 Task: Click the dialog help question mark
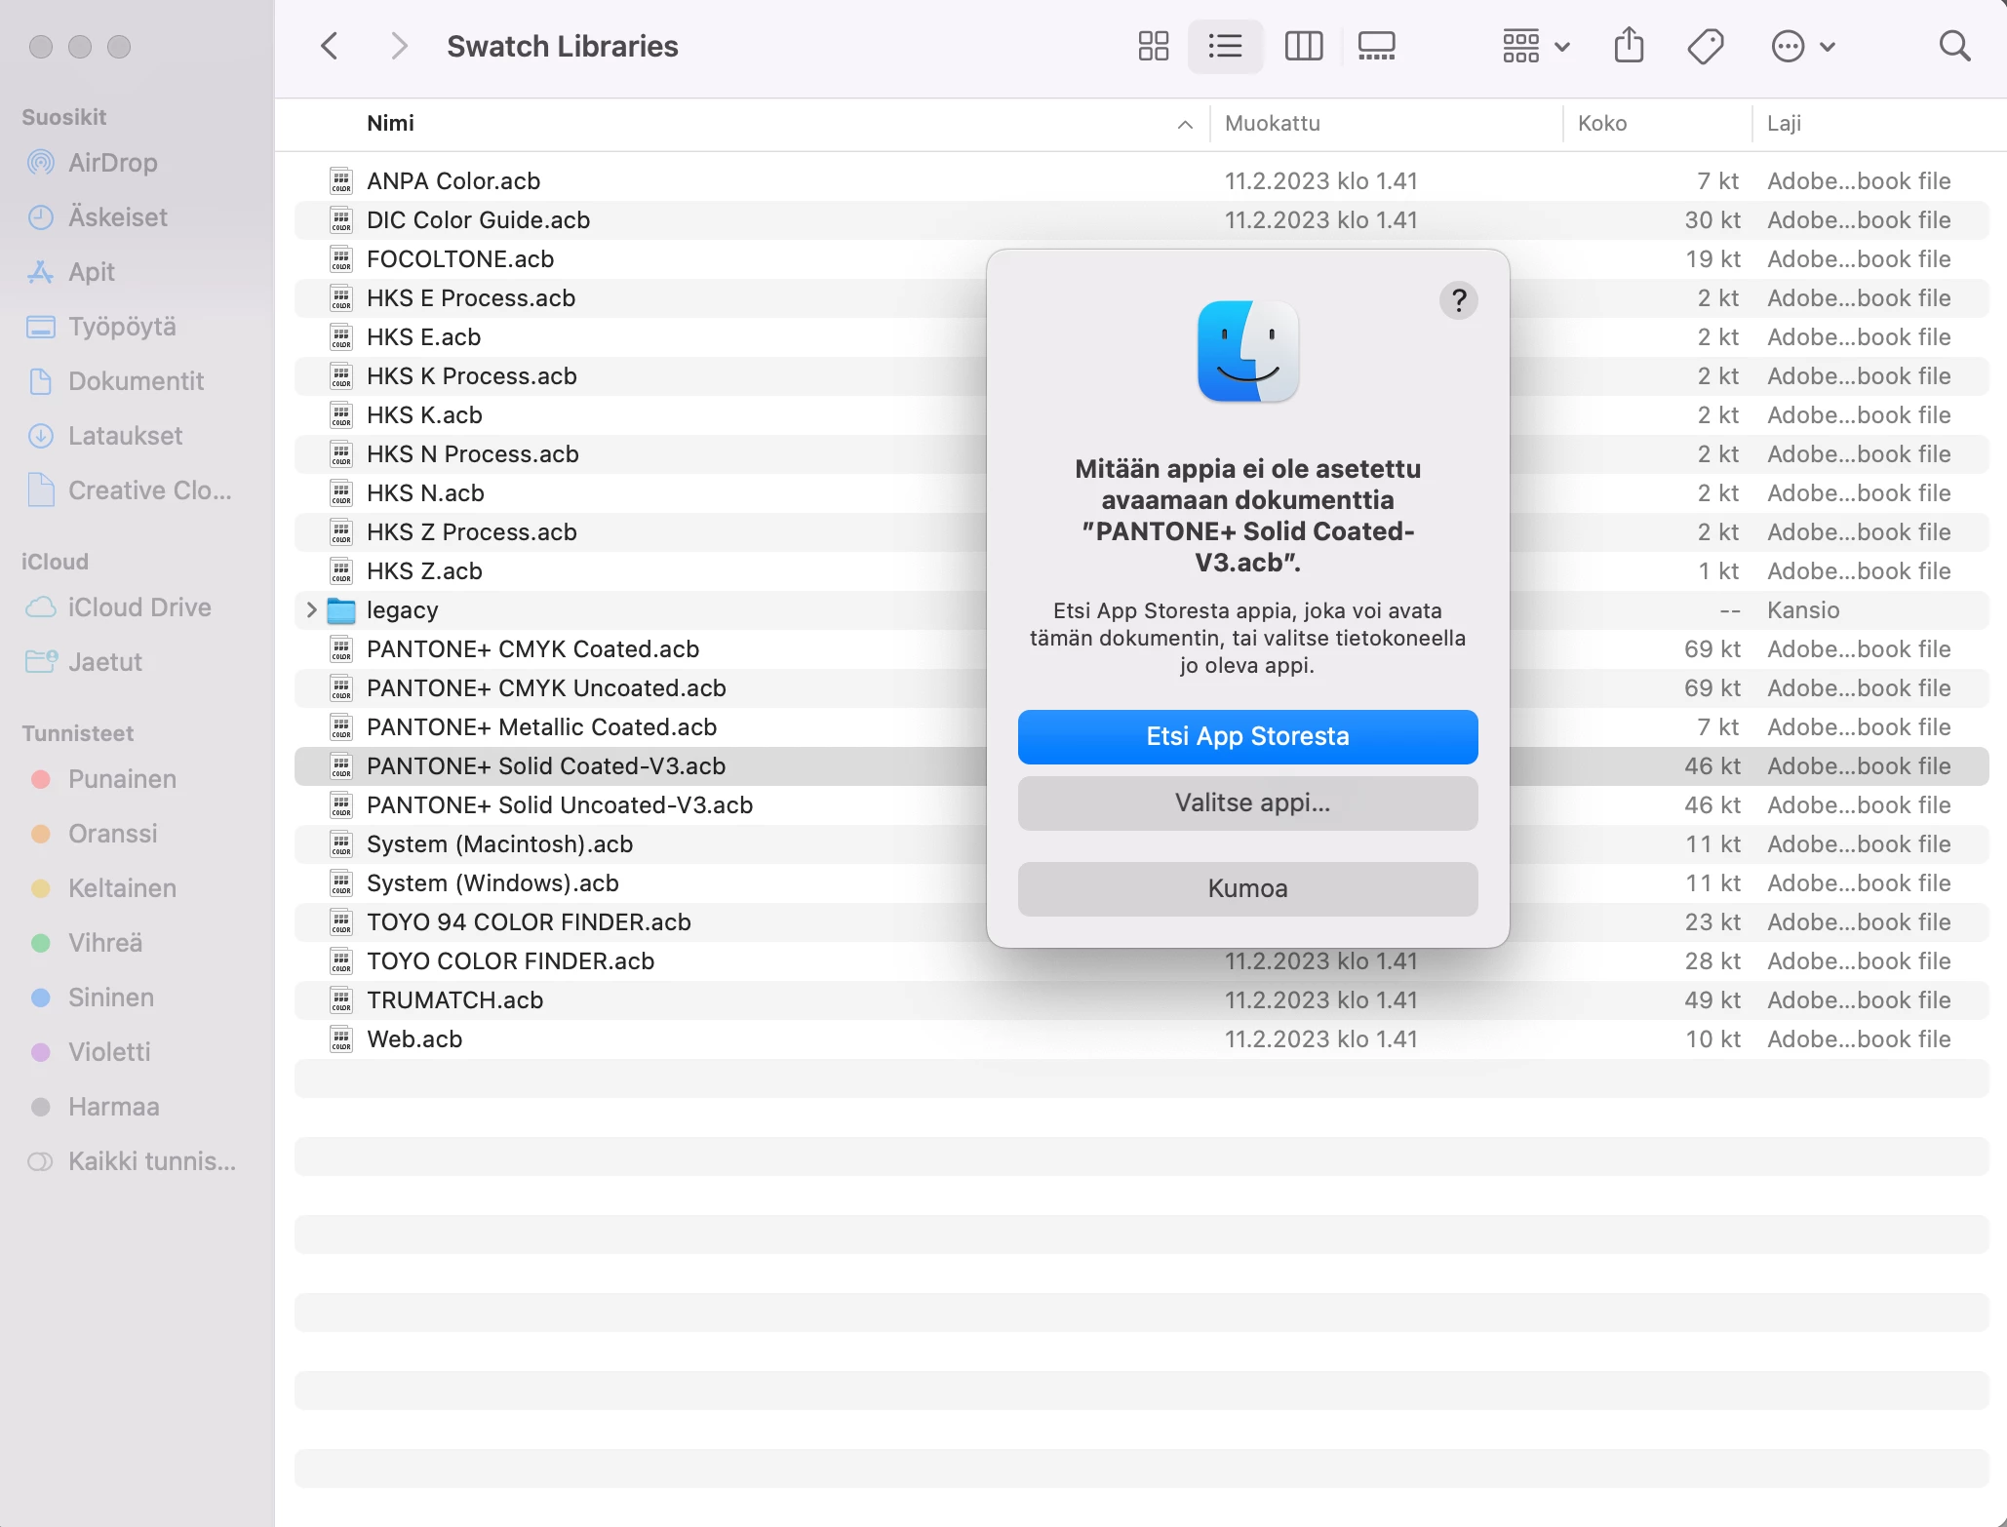coord(1458,300)
